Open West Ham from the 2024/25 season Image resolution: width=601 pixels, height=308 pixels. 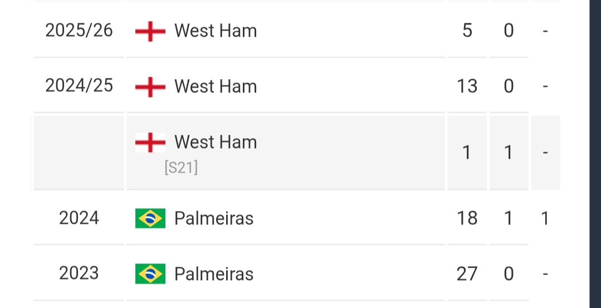click(x=216, y=86)
